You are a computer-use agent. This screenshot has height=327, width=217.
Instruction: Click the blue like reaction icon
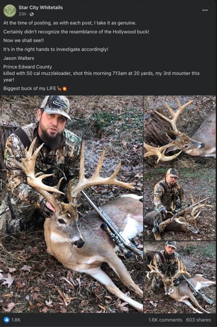[x=7, y=320]
